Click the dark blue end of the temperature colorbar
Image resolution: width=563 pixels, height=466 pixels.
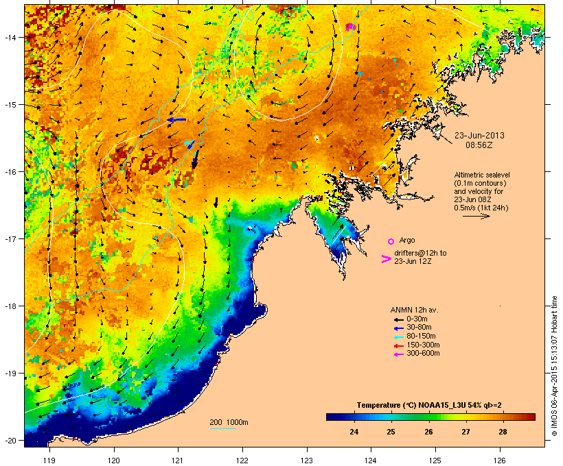pyautogui.click(x=332, y=417)
